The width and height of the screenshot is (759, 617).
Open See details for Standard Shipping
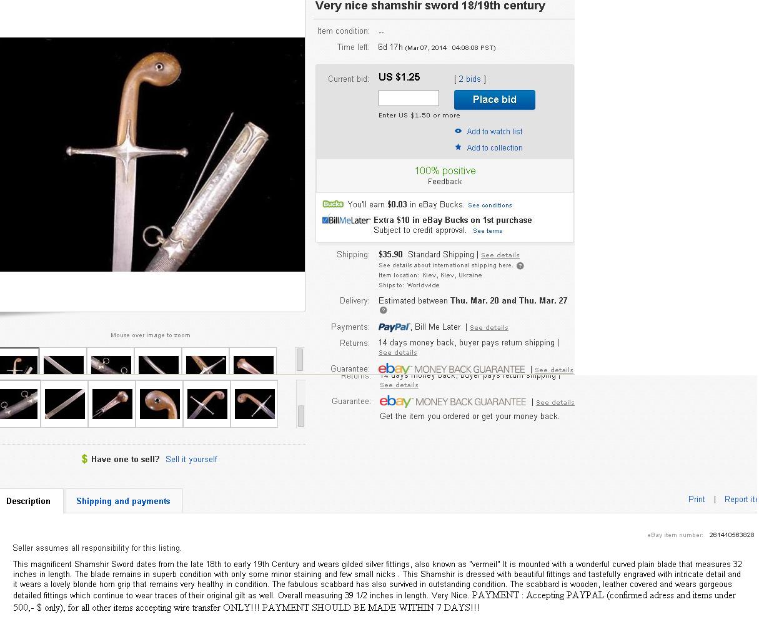(x=500, y=255)
